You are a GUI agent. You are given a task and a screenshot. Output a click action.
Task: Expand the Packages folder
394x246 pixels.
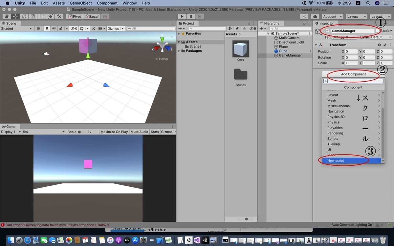point(179,51)
